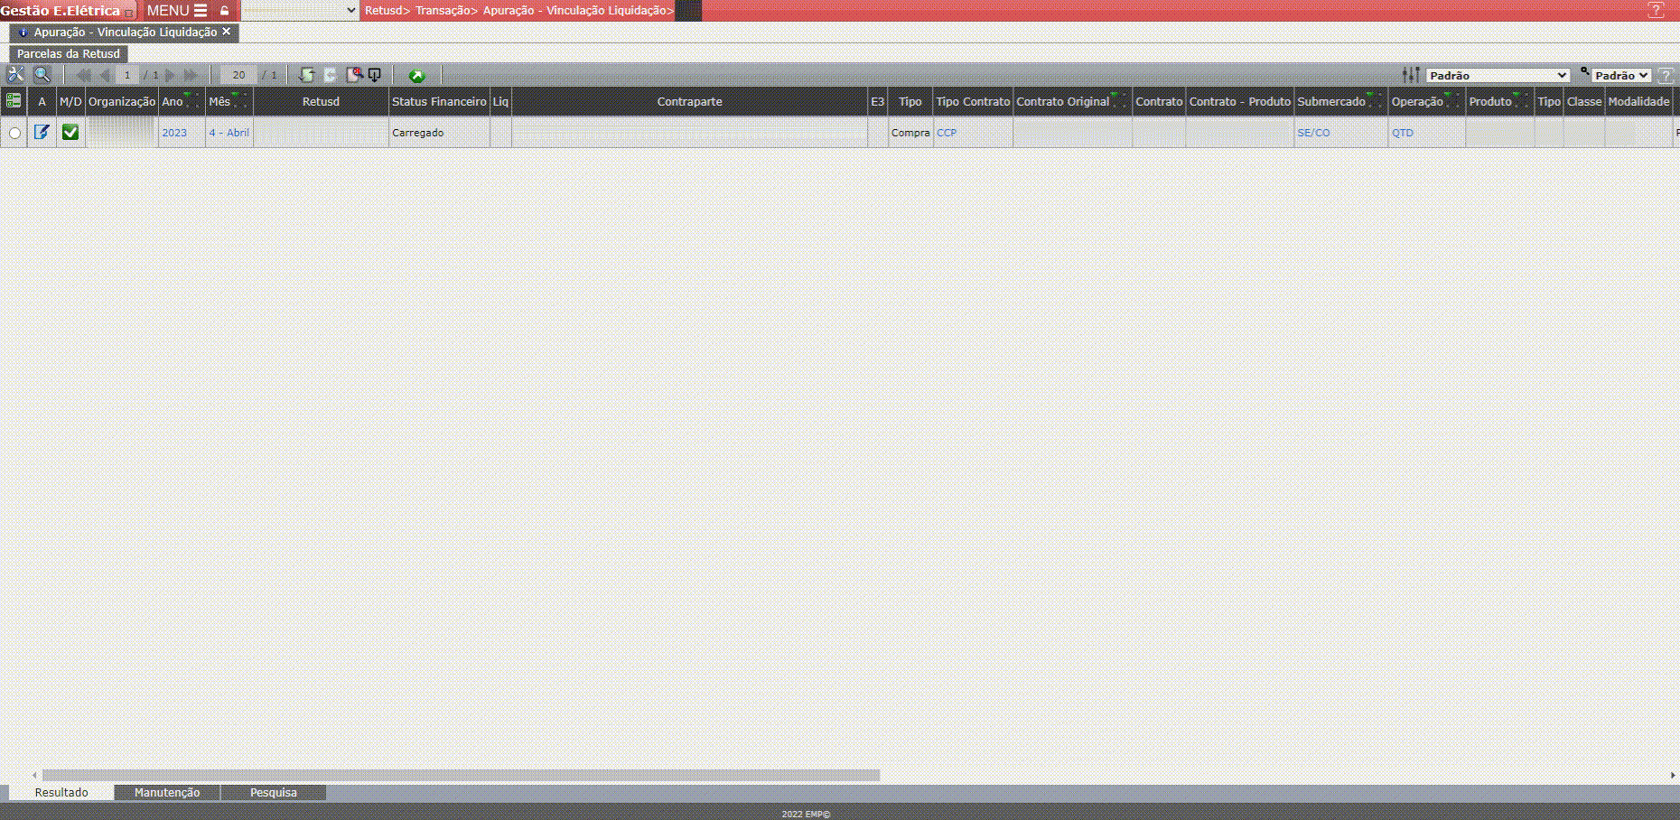Switch to the Pesquisa tab
This screenshot has width=1680, height=820.
[x=273, y=792]
